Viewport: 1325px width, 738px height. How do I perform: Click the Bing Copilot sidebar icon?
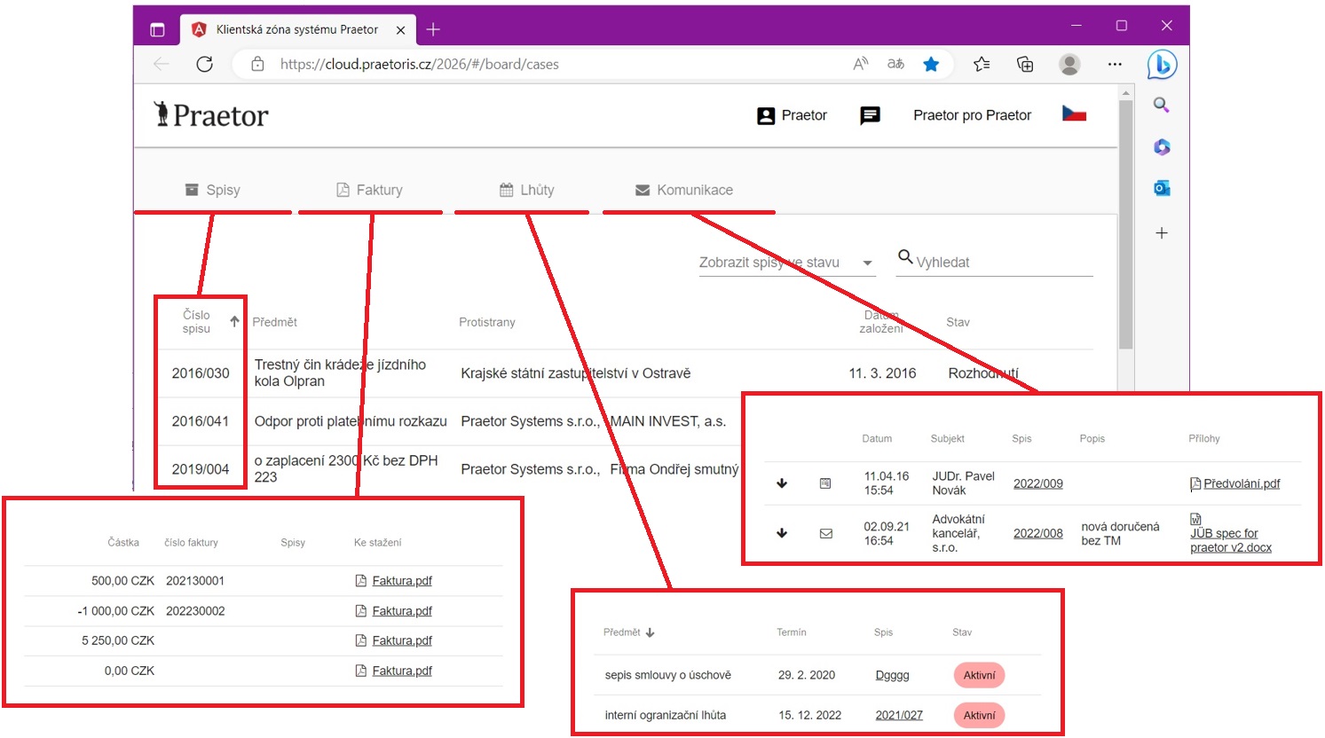coord(1162,65)
